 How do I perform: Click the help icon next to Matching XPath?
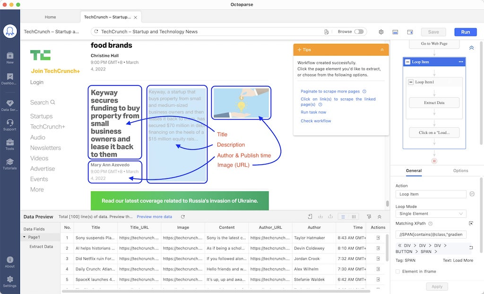click(x=431, y=224)
